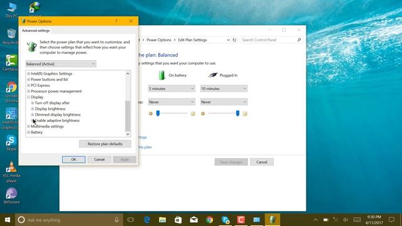Click the Edit Plan Settings breadcrumb
Image resolution: width=402 pixels, height=226 pixels.
[x=192, y=40]
